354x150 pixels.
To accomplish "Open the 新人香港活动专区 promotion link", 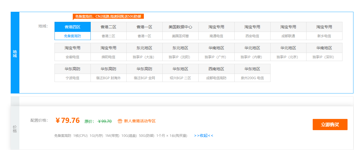I will point(140,121).
